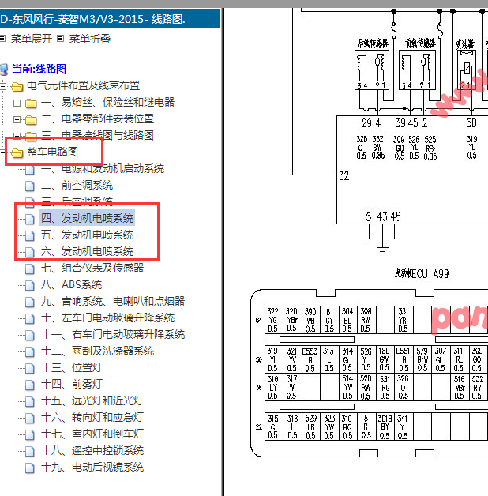Screen dimensions: 488x496
Task: Click page icon of 二、前空调系统
Action: point(30,186)
